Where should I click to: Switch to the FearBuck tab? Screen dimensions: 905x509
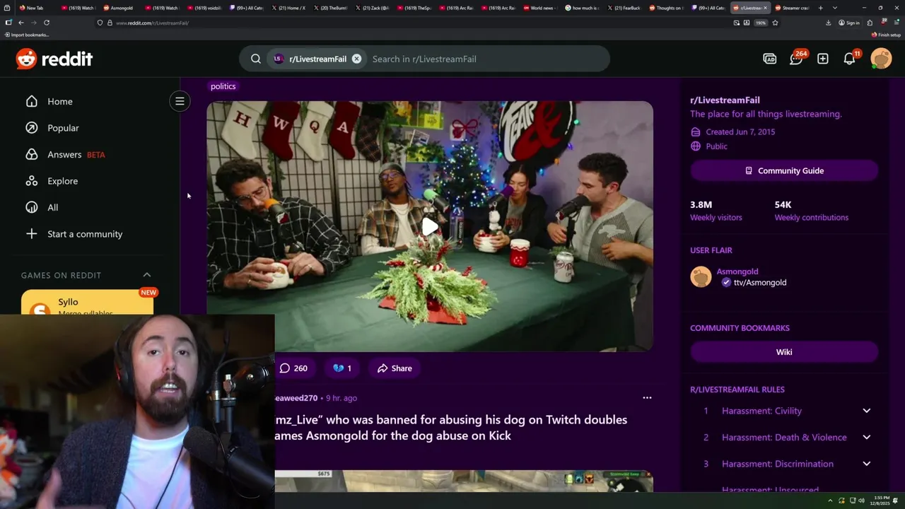(624, 8)
